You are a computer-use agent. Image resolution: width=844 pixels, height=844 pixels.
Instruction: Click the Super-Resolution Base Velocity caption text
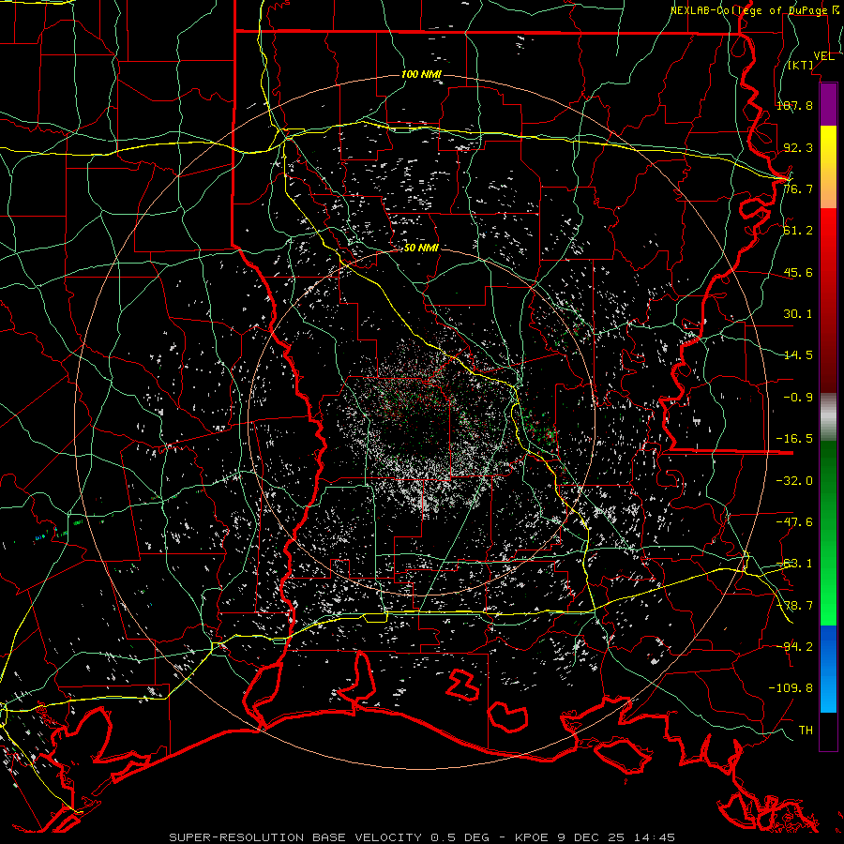click(422, 837)
